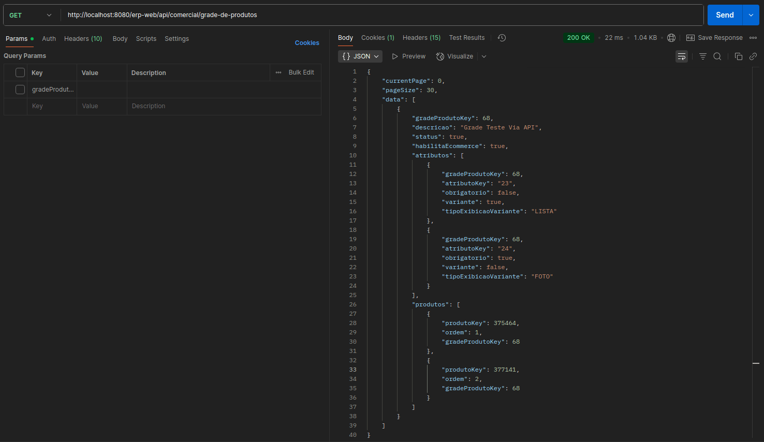
Task: Open the Settings tab
Action: [177, 39]
